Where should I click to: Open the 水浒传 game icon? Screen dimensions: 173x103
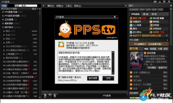151,32
